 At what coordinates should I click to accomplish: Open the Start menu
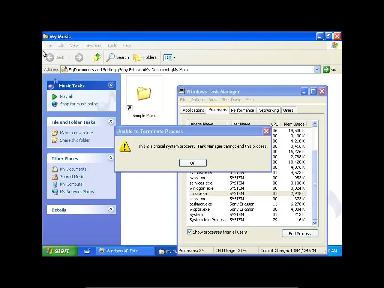coord(60,251)
